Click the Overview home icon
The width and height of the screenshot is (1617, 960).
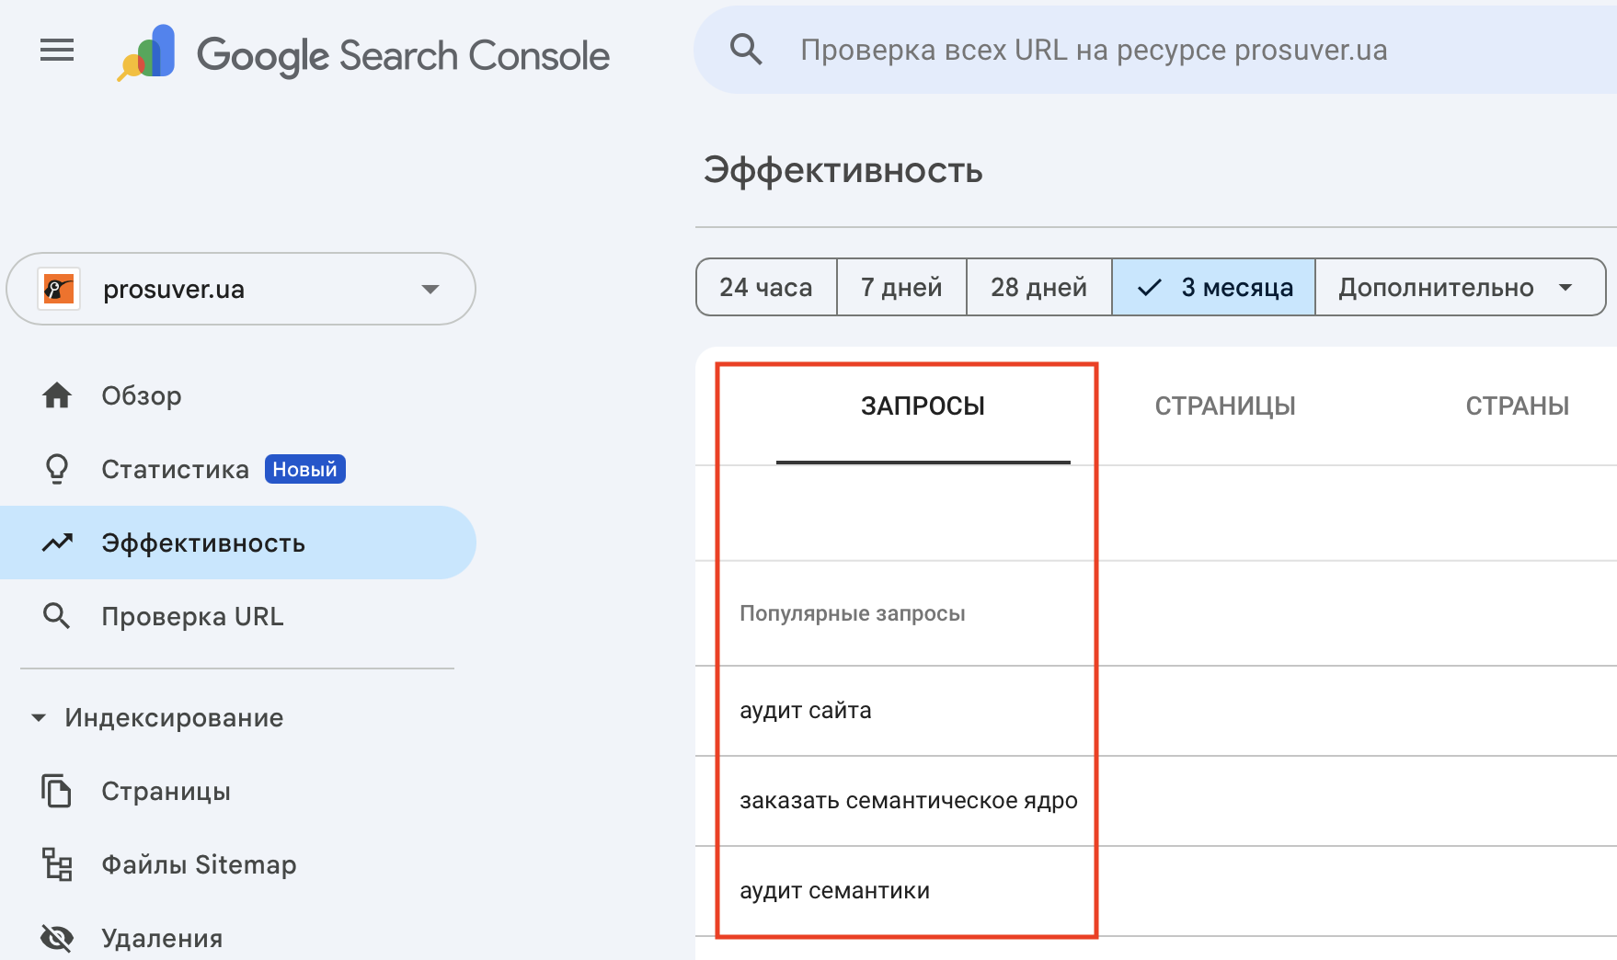click(x=57, y=395)
